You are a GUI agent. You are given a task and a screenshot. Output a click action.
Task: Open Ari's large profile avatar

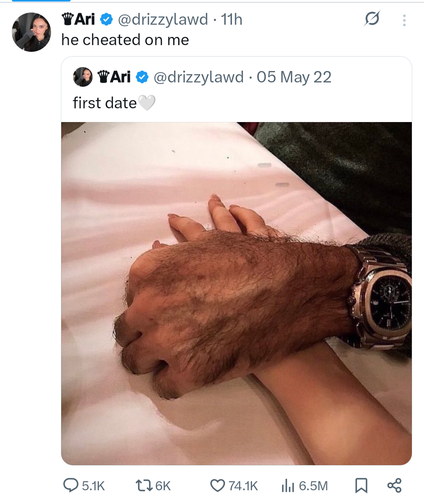(x=31, y=32)
